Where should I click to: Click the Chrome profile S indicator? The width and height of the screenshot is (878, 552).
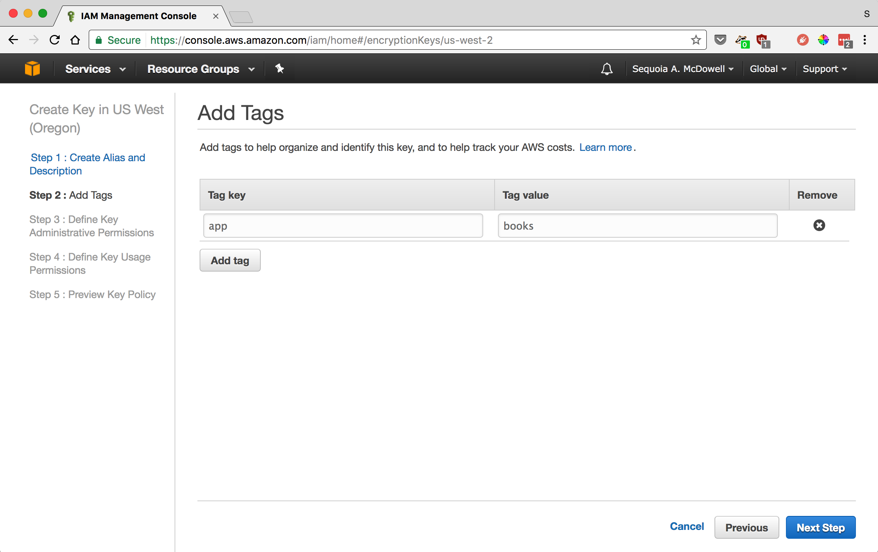(x=867, y=14)
